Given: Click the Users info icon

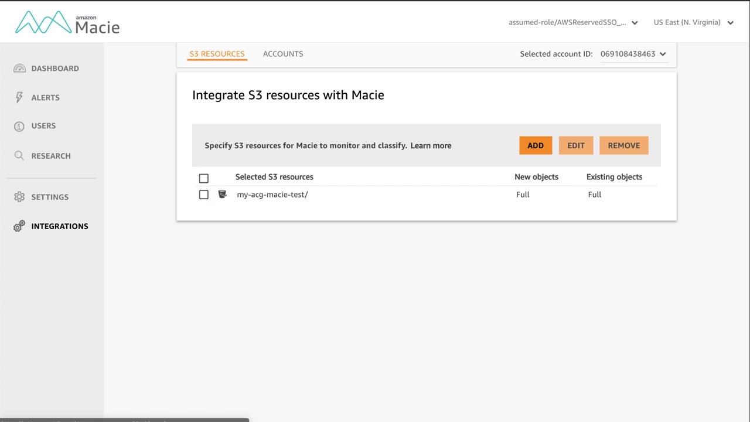Looking at the screenshot, I should [19, 126].
